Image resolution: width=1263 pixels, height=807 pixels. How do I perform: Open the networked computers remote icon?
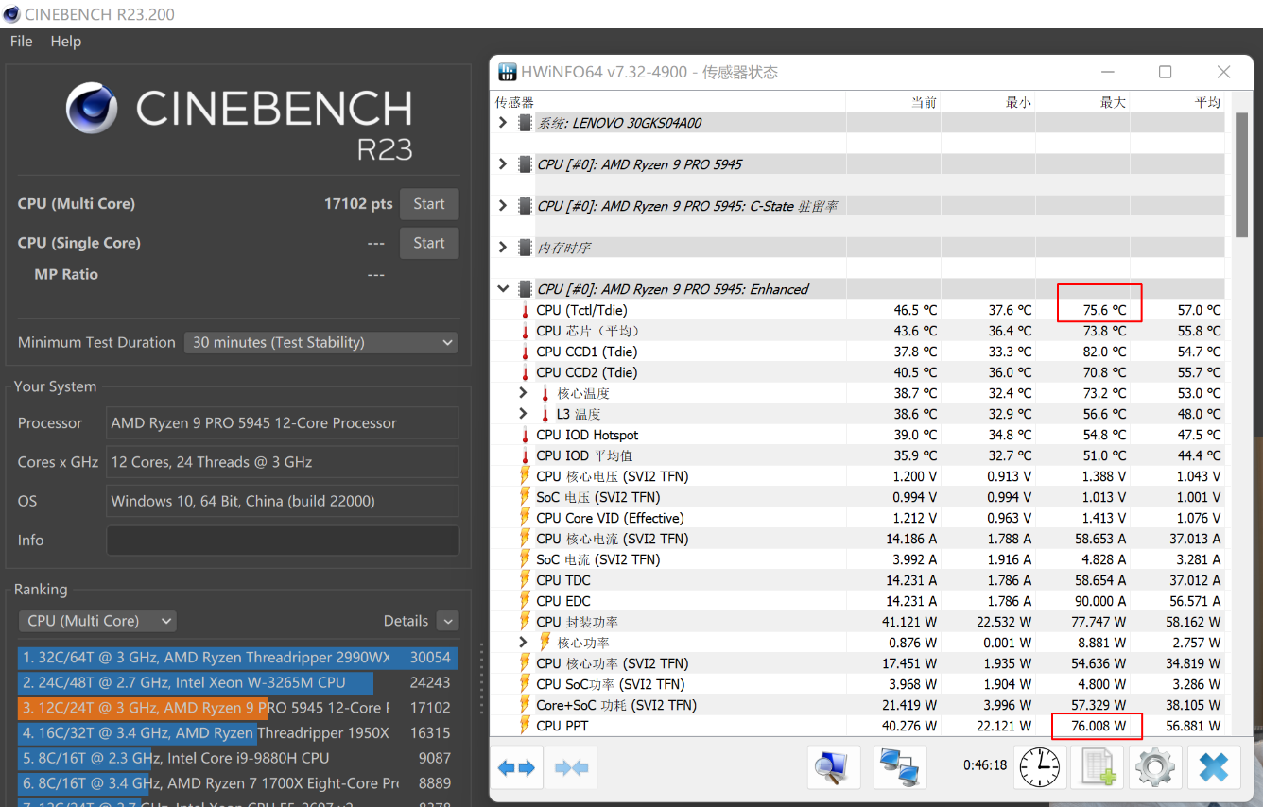[900, 767]
